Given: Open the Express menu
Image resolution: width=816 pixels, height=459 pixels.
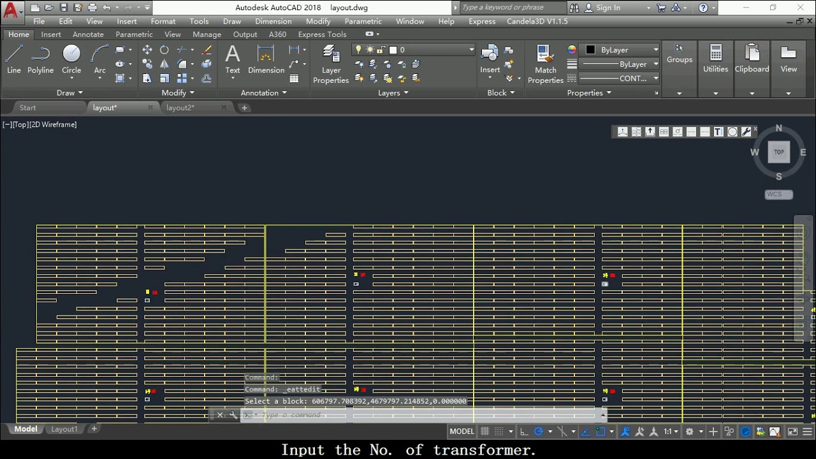Looking at the screenshot, I should click(482, 21).
